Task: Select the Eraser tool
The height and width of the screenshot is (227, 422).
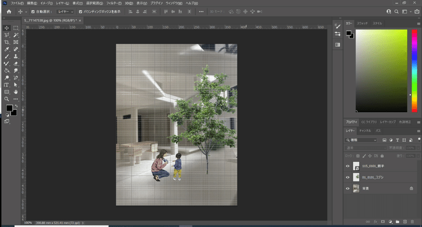Action: 16,63
